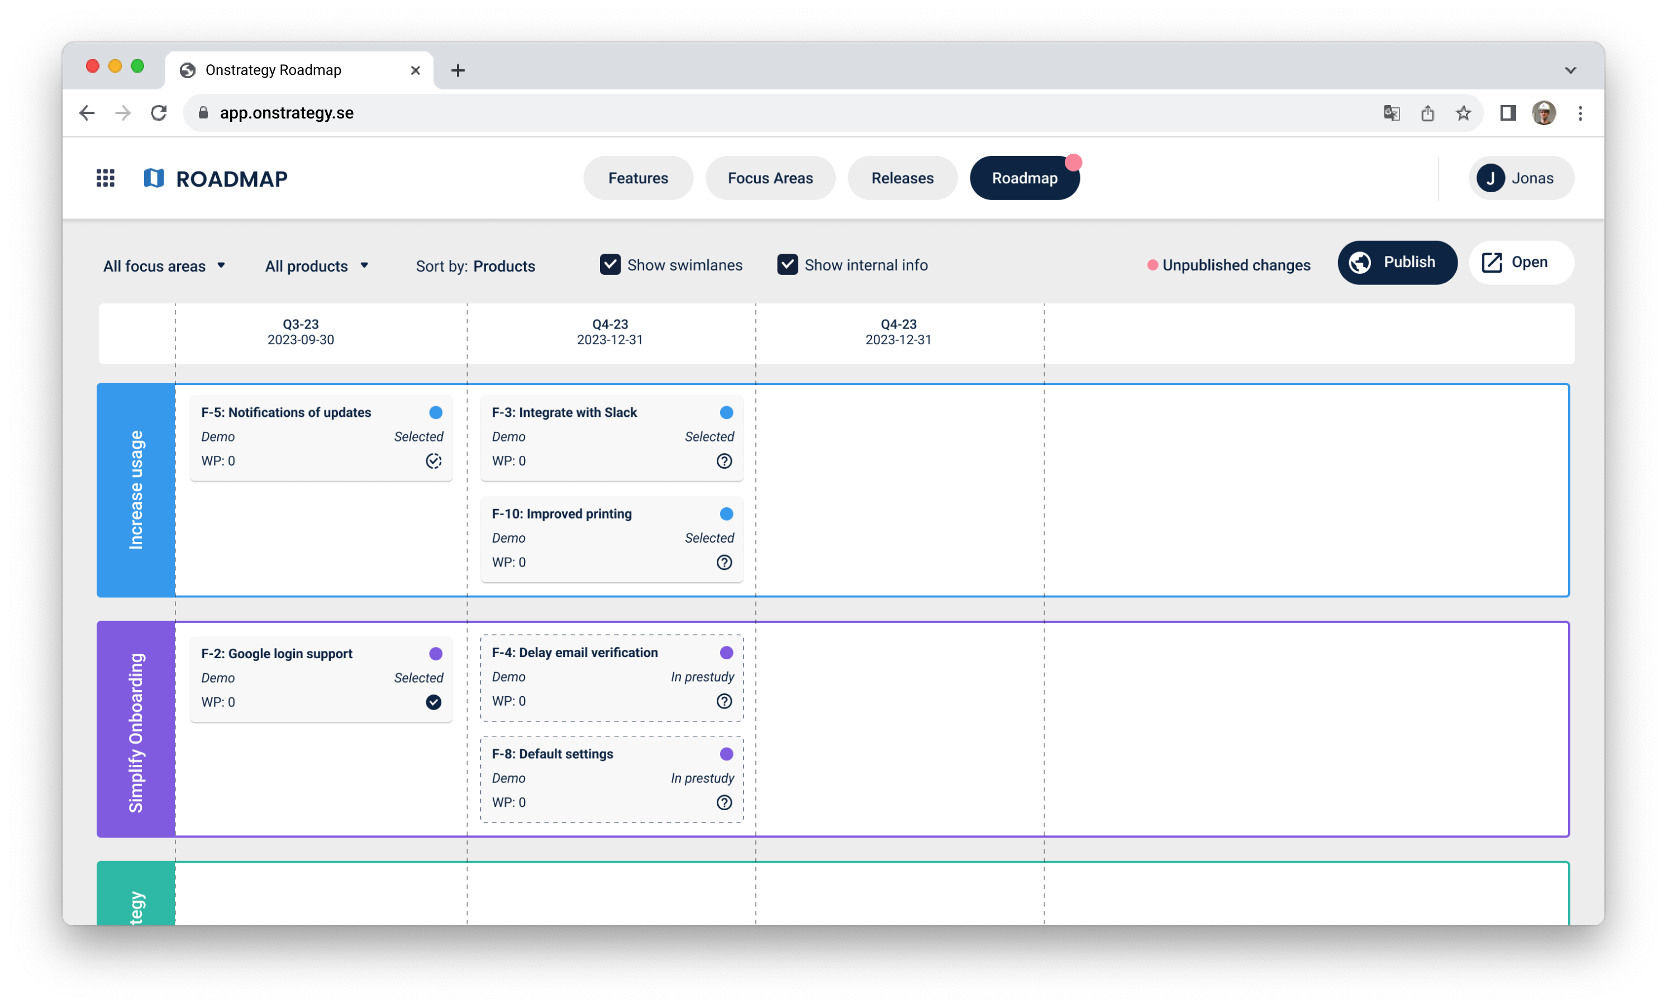
Task: Click the question mark icon on F-3 card
Action: [724, 461]
